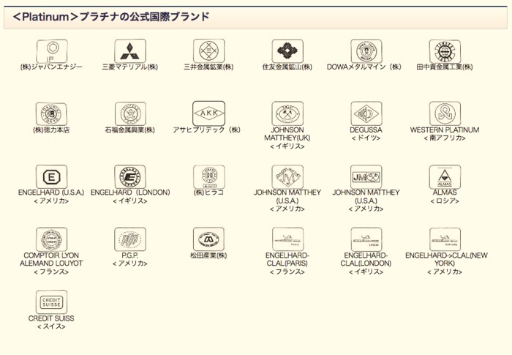Select the 住友金属鉱山(株) caption

pyautogui.click(x=287, y=67)
